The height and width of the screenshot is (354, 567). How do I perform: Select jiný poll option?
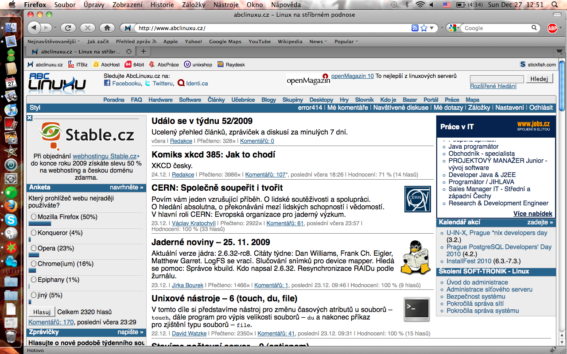click(x=34, y=295)
